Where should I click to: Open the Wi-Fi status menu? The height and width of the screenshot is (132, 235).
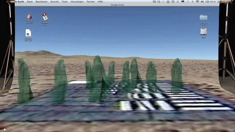tap(198, 2)
